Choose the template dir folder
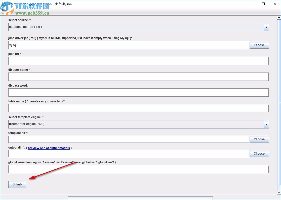This screenshot has height=200, width=281. [259, 139]
